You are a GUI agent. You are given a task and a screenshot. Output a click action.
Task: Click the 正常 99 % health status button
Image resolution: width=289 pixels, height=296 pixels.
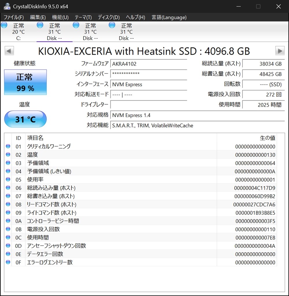(x=25, y=82)
